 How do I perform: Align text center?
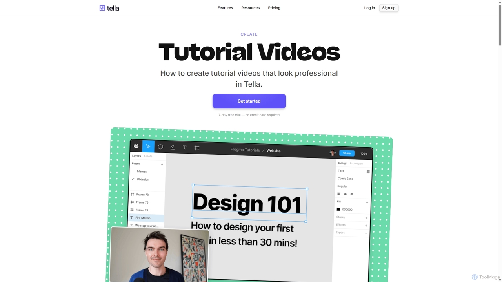point(345,194)
